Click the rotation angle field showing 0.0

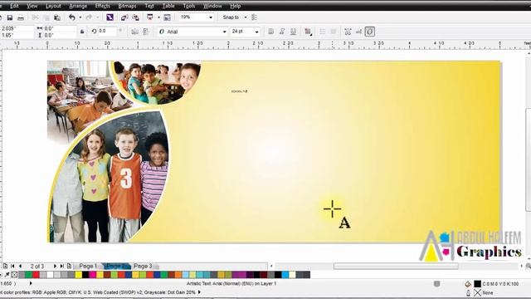[x=107, y=32]
